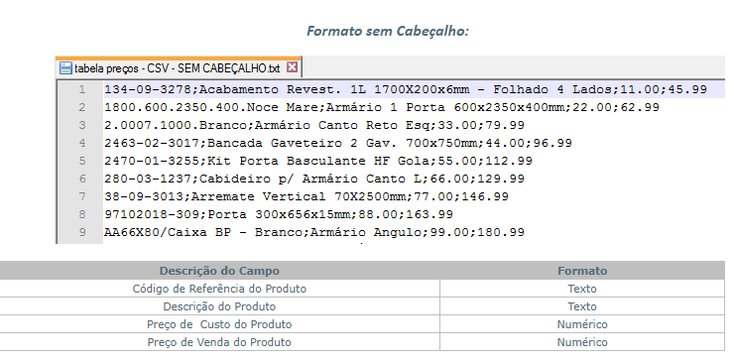Screen dimensions: 737x361
Task: Click the Descrição do Campo column header
Action: [x=219, y=271]
